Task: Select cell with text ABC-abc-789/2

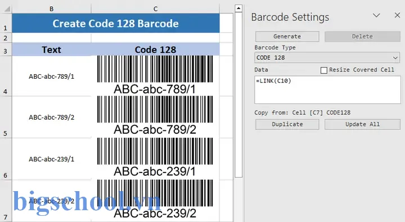Action: click(x=51, y=117)
